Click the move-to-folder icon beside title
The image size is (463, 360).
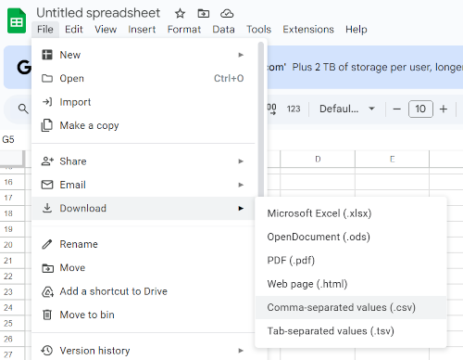click(x=204, y=14)
